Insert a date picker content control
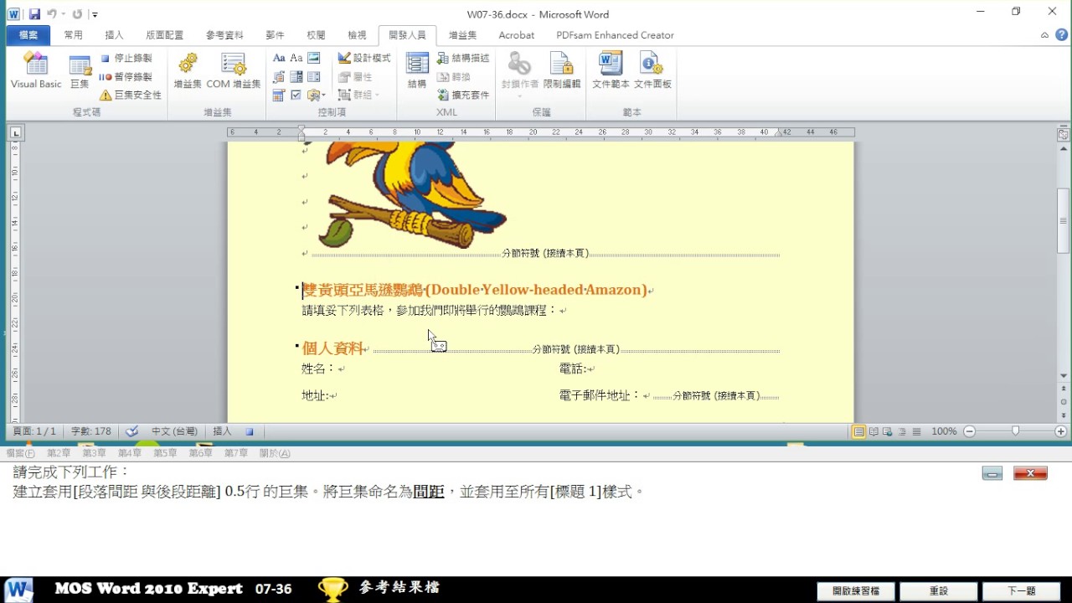Screen dimensions: 1072x603 coord(279,95)
